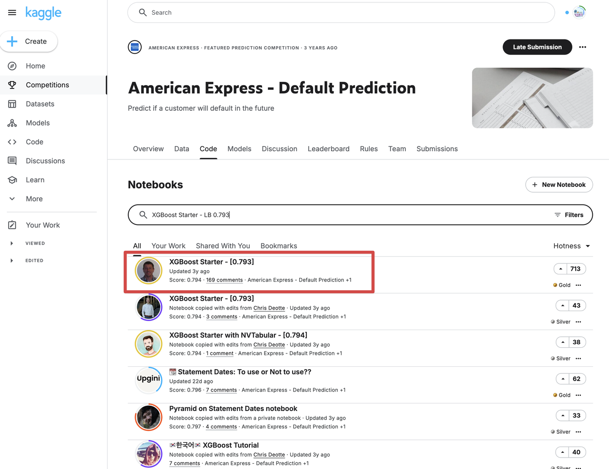Open Discussions in the sidebar
609x469 pixels.
click(x=45, y=161)
